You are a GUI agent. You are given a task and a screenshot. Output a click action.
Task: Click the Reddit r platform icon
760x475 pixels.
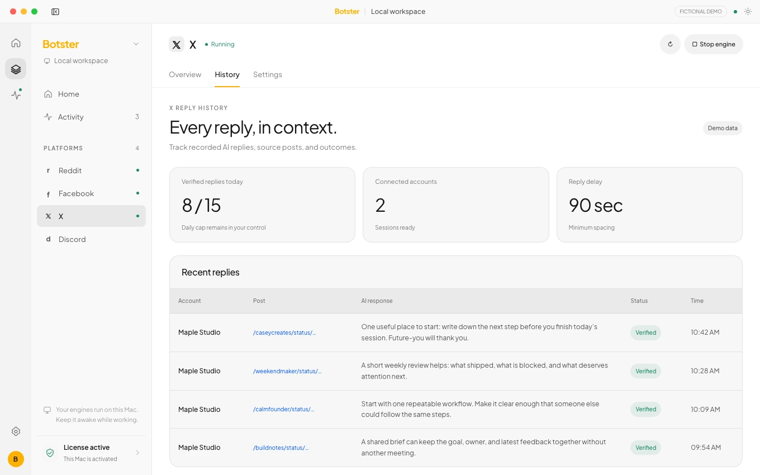pos(48,170)
